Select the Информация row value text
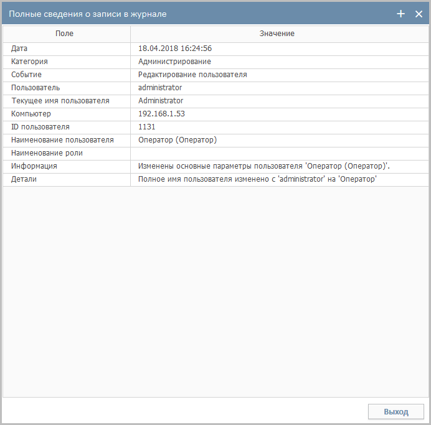Viewport: 431px width, 425px height. 264,166
